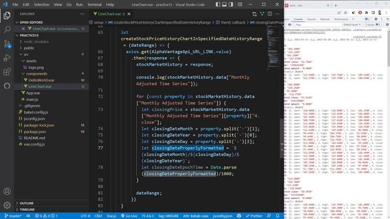Open the Extensions view

[x=7, y=72]
